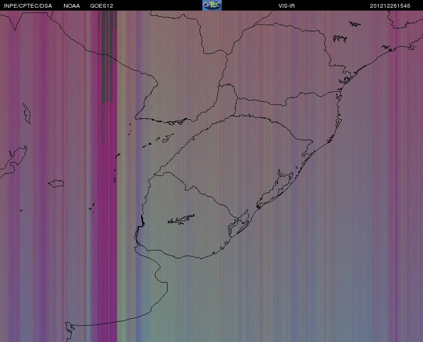Click the CPTEC logo in header

212,5
